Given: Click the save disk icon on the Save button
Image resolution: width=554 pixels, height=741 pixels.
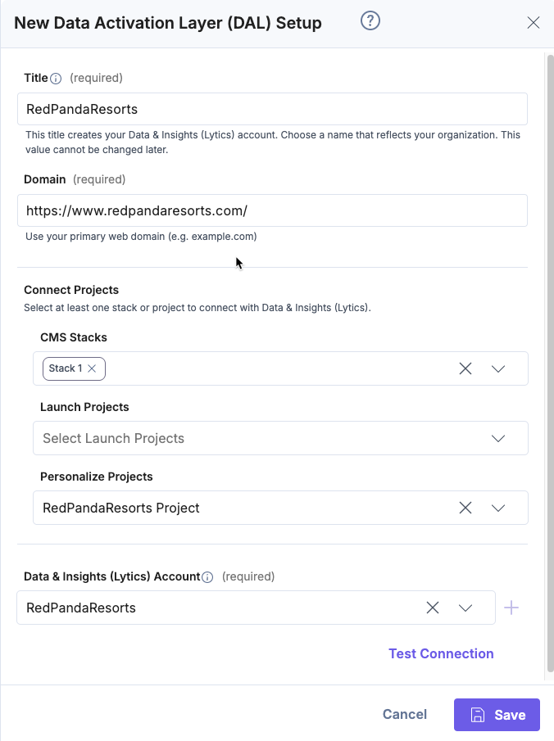Looking at the screenshot, I should pos(479,714).
